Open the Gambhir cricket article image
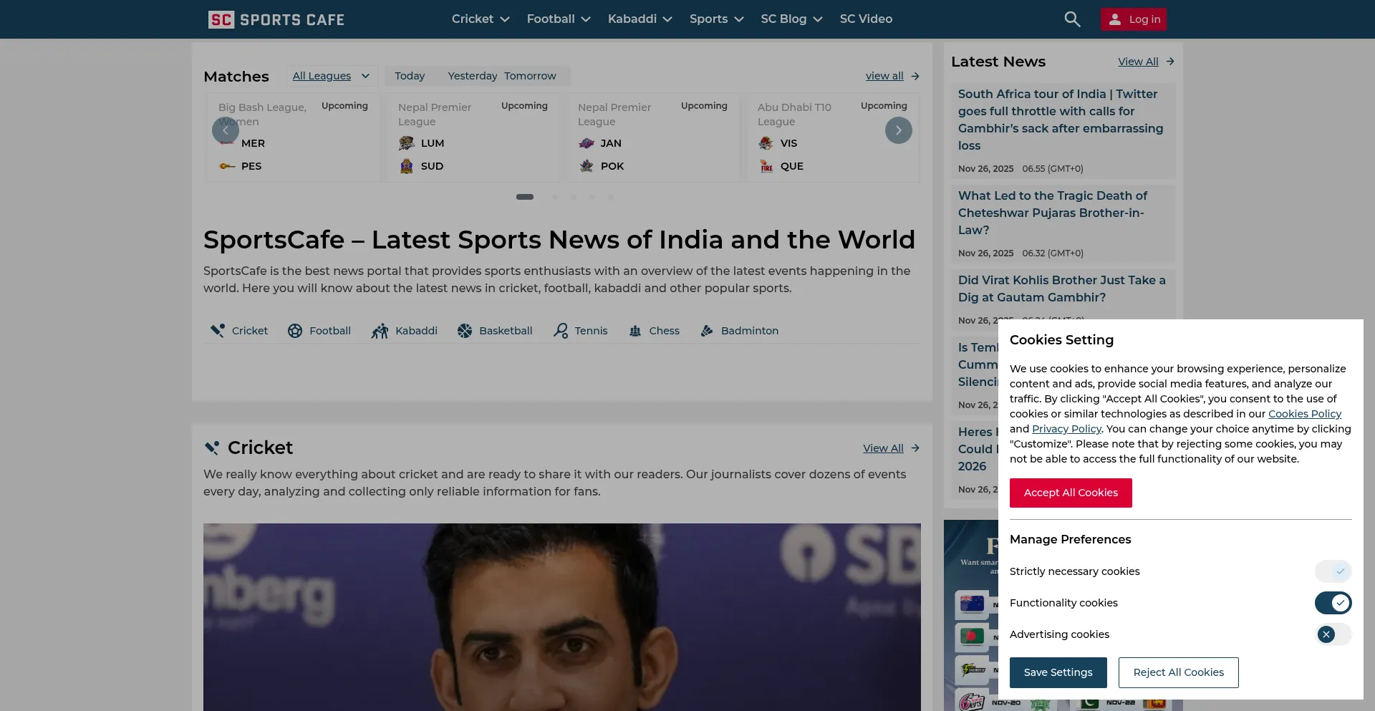1375x711 pixels. click(561, 616)
